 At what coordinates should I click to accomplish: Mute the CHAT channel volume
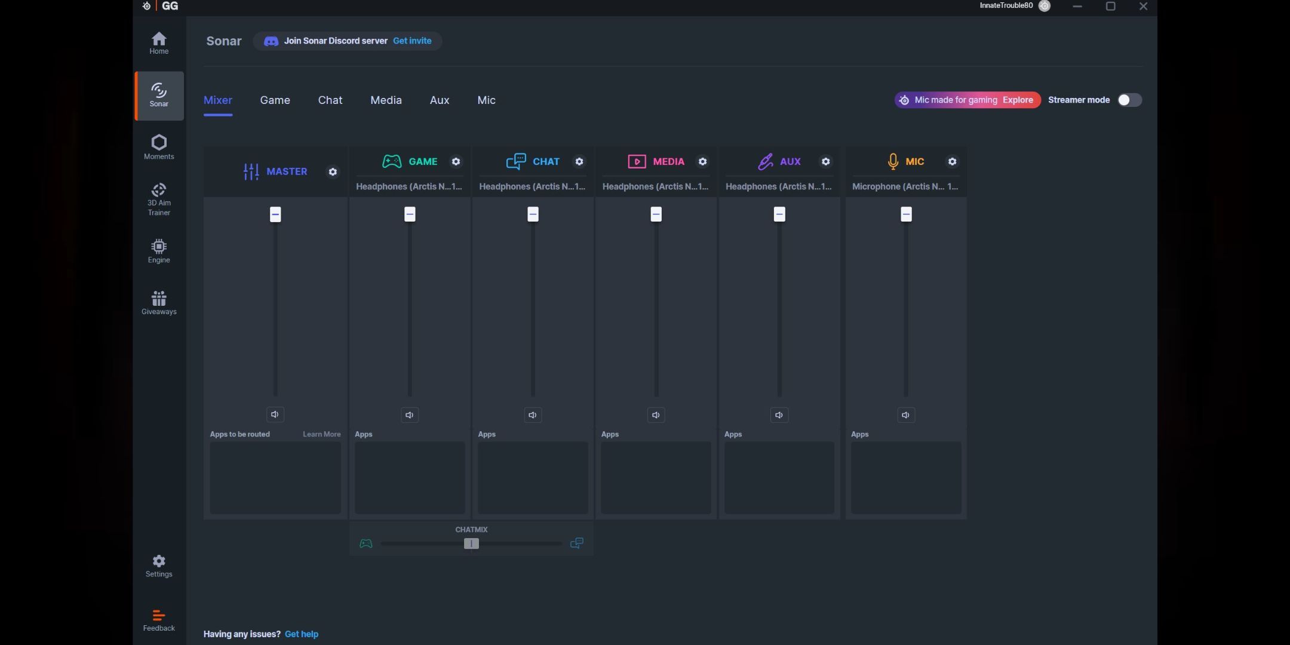point(532,414)
